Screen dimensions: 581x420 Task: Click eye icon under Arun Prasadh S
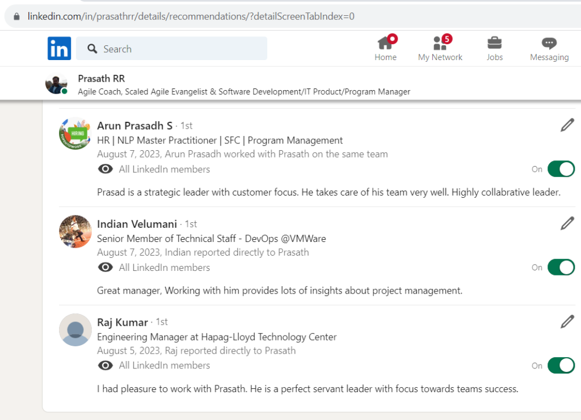tap(105, 169)
